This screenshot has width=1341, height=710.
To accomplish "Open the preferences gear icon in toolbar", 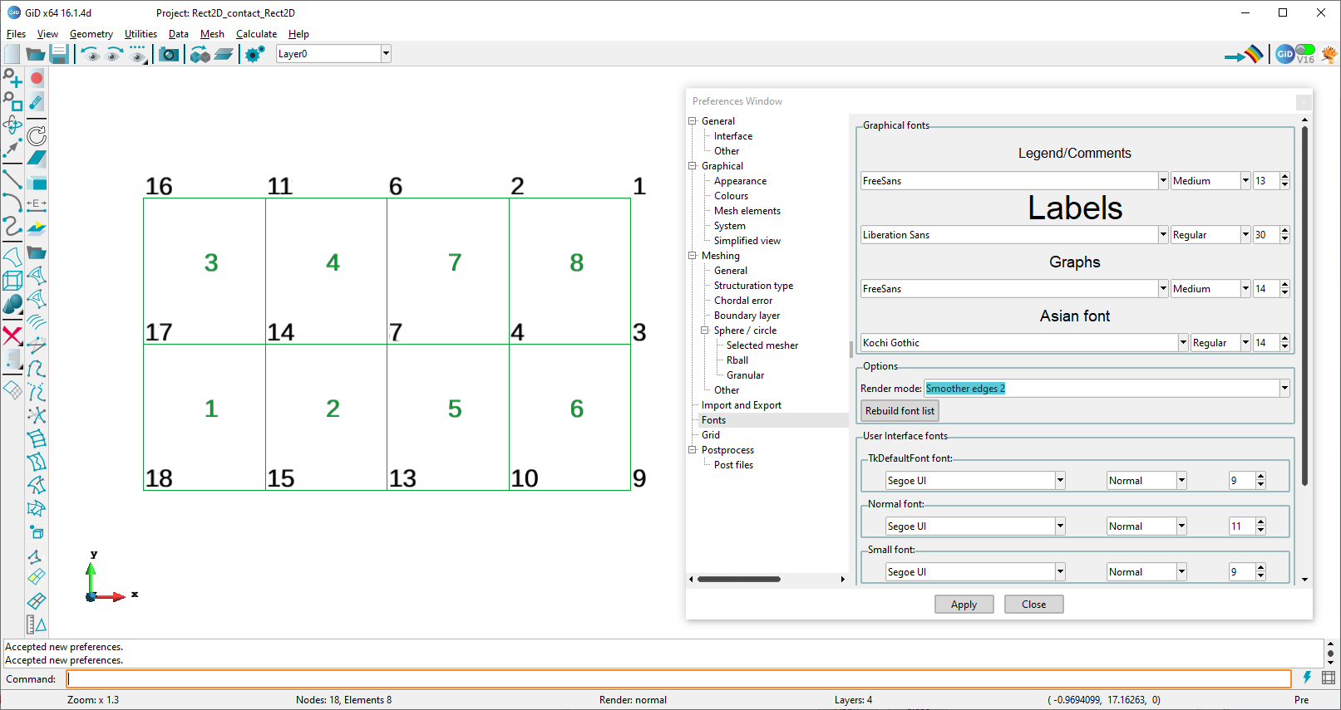I will 254,54.
